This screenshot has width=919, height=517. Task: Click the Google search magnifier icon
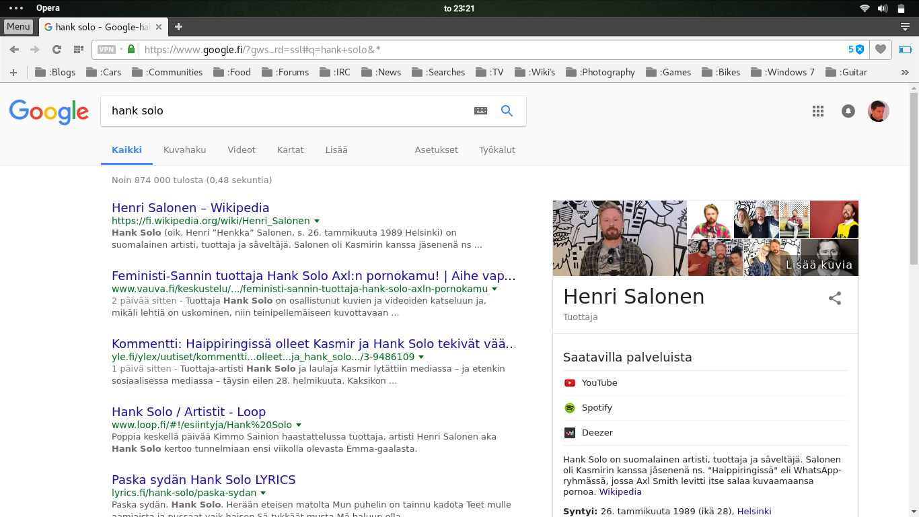pos(507,111)
